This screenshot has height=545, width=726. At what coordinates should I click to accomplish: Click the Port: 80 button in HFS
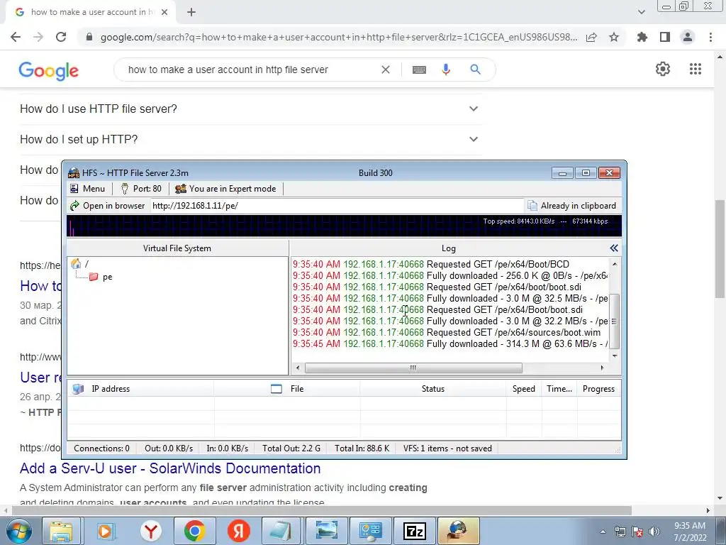click(141, 189)
